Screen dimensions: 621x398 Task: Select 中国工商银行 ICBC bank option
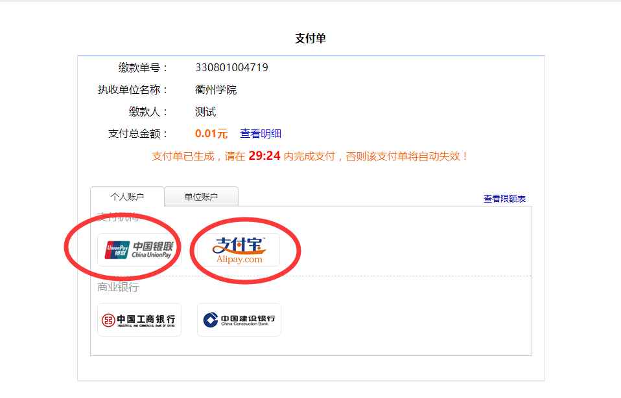click(x=139, y=320)
